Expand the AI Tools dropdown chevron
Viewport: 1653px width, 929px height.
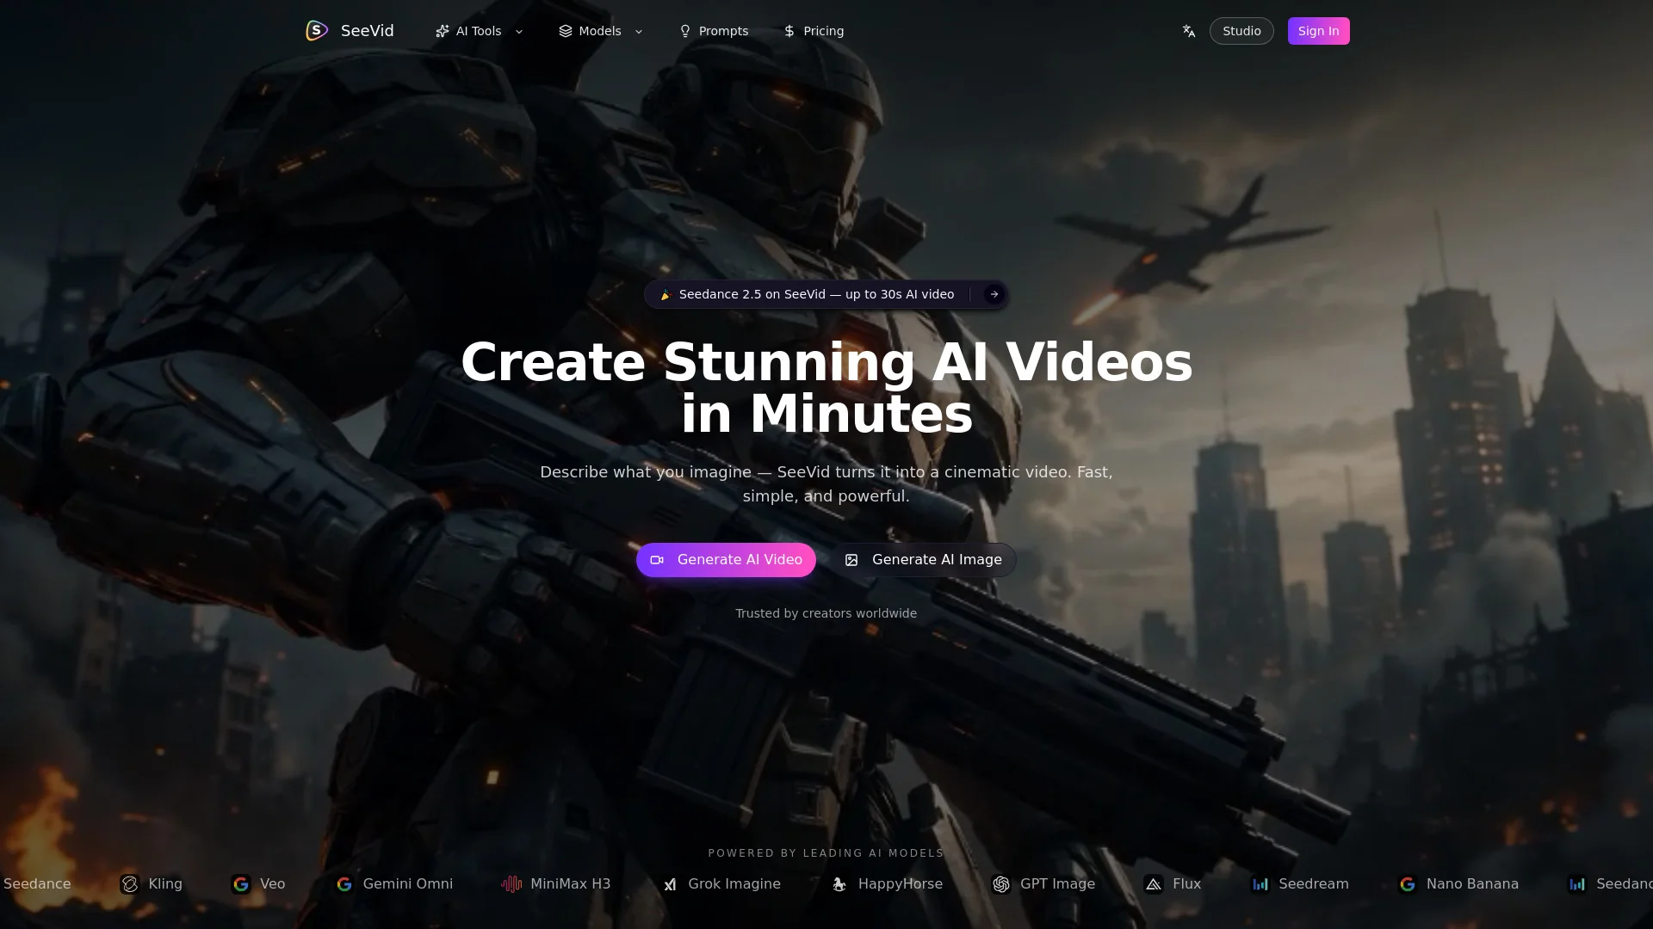click(x=519, y=32)
